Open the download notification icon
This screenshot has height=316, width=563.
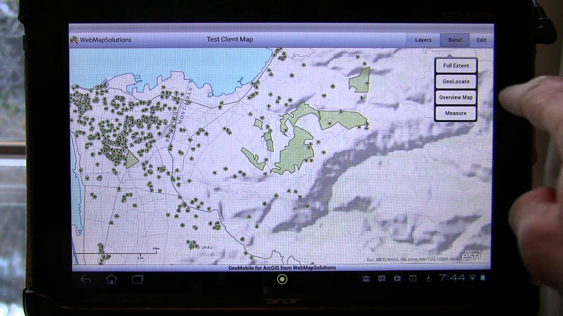[428, 278]
